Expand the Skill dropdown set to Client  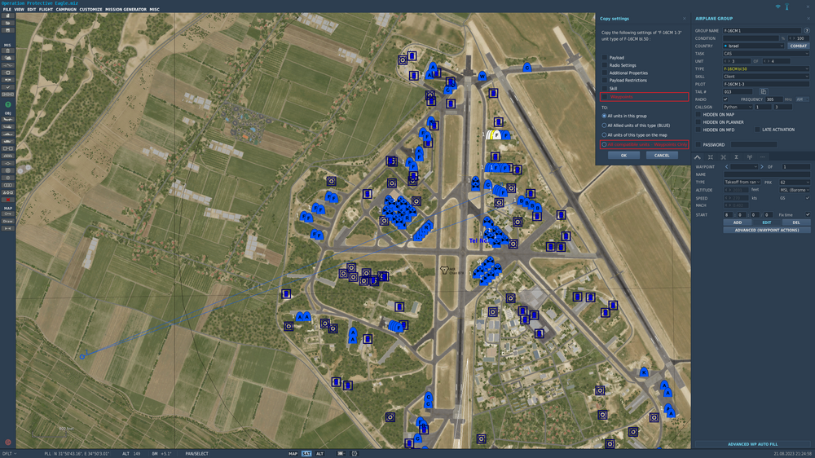(x=765, y=77)
